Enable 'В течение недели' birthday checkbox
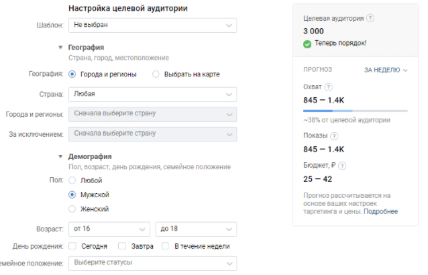Image resolution: width=428 pixels, height=275 pixels. [x=166, y=246]
